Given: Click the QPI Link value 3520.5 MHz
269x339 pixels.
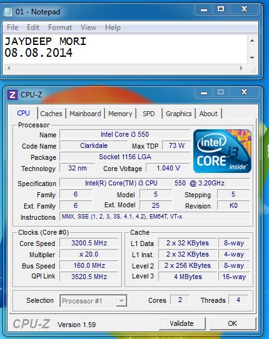Looking at the screenshot, I should [x=89, y=277].
